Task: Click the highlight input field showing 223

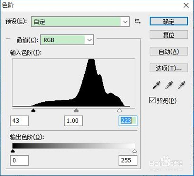Action: coord(128,121)
